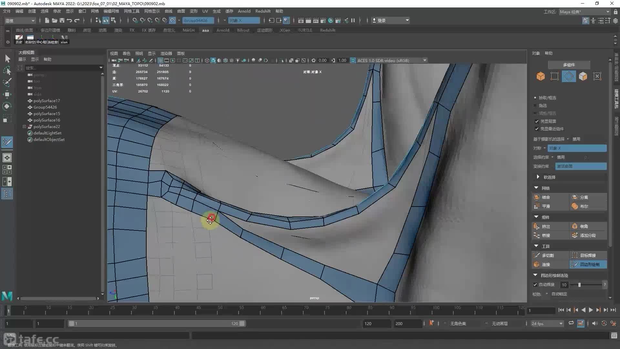Screen dimensions: 620x349
Task: Open the 24 fps frame rate dropdown
Action: pos(547,323)
